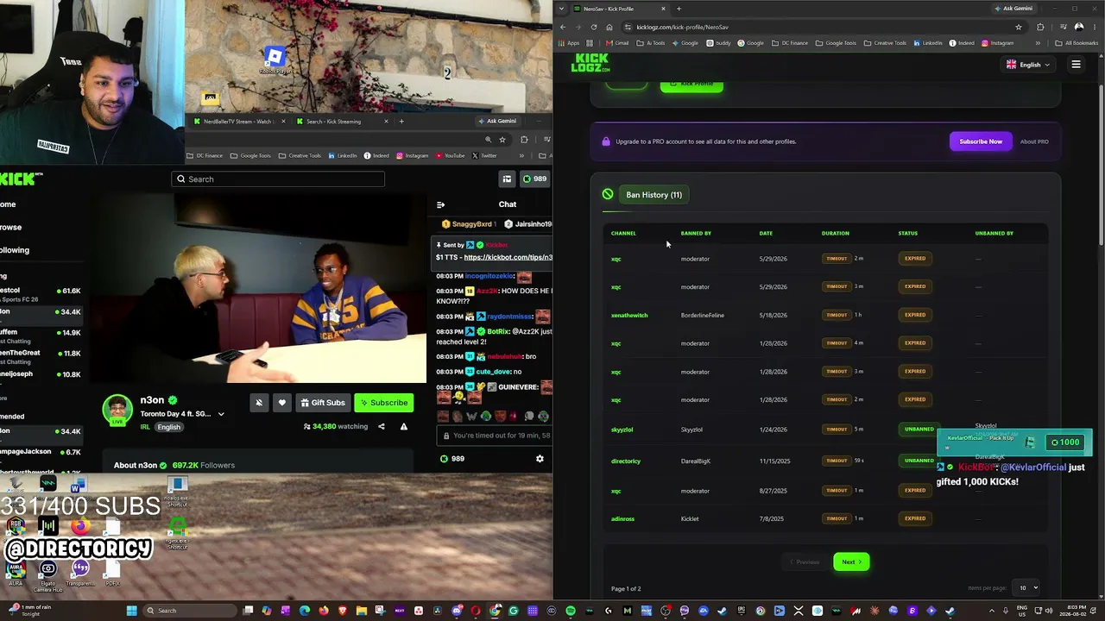The width and height of the screenshot is (1105, 621).
Task: Open the Chrome profile avatar in Kicklogz browser
Action: point(1079,27)
